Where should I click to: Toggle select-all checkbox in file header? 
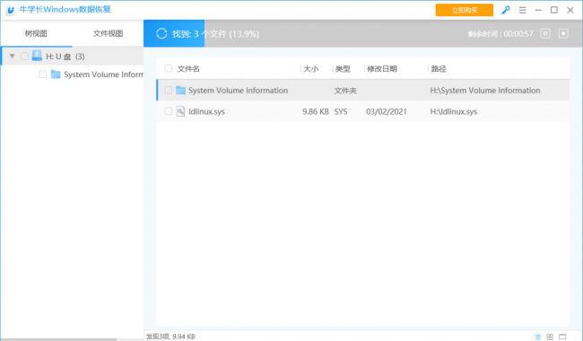pos(169,68)
